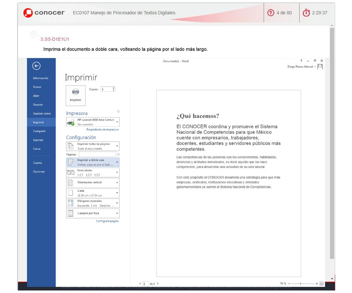
Task: Click the zoom out minus icon
Action: pyautogui.click(x=289, y=284)
